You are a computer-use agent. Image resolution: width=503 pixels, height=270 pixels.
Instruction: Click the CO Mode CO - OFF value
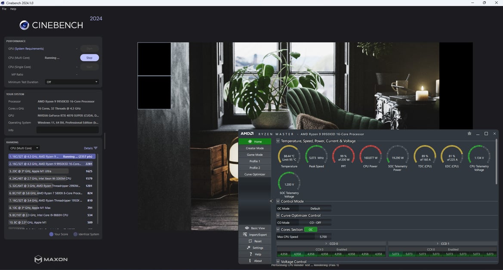(315, 222)
